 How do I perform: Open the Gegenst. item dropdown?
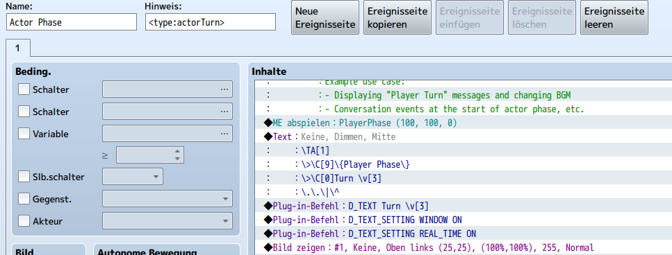[167, 199]
